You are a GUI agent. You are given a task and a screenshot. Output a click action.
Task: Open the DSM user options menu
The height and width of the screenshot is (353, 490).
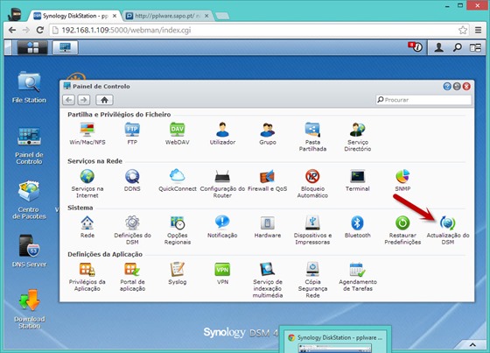coord(438,47)
